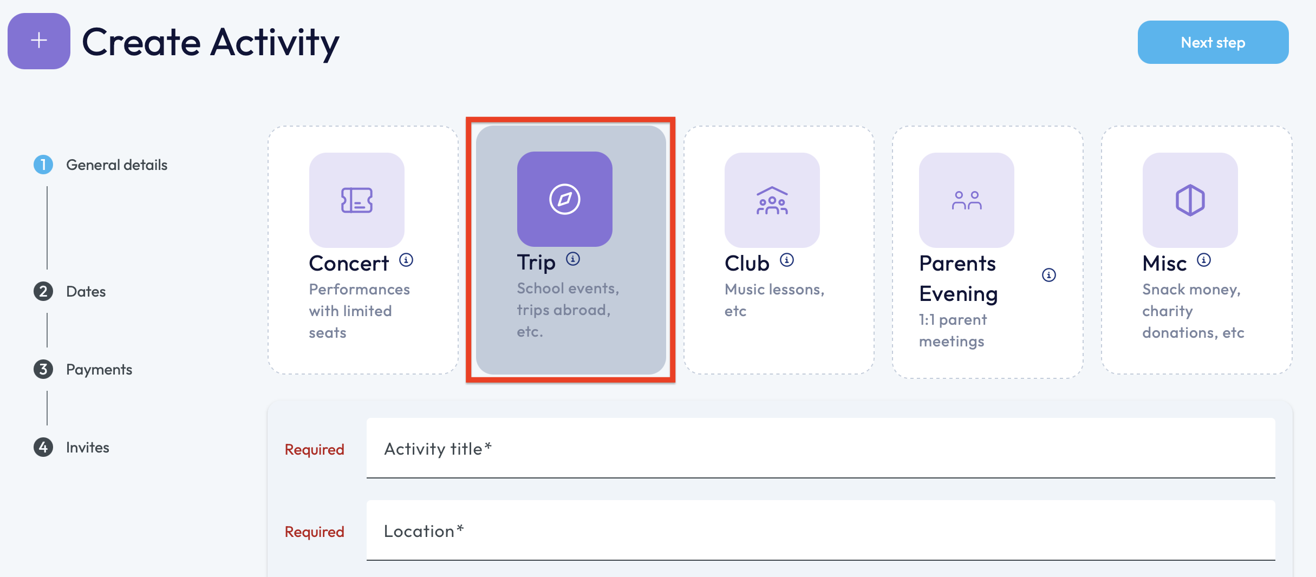Choose the Misc card title

click(x=1164, y=264)
